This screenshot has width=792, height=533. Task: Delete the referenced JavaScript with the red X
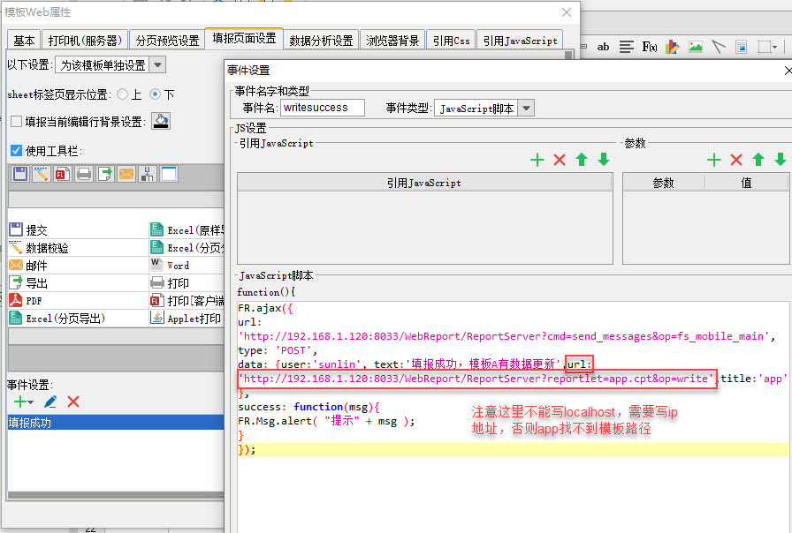tap(560, 160)
